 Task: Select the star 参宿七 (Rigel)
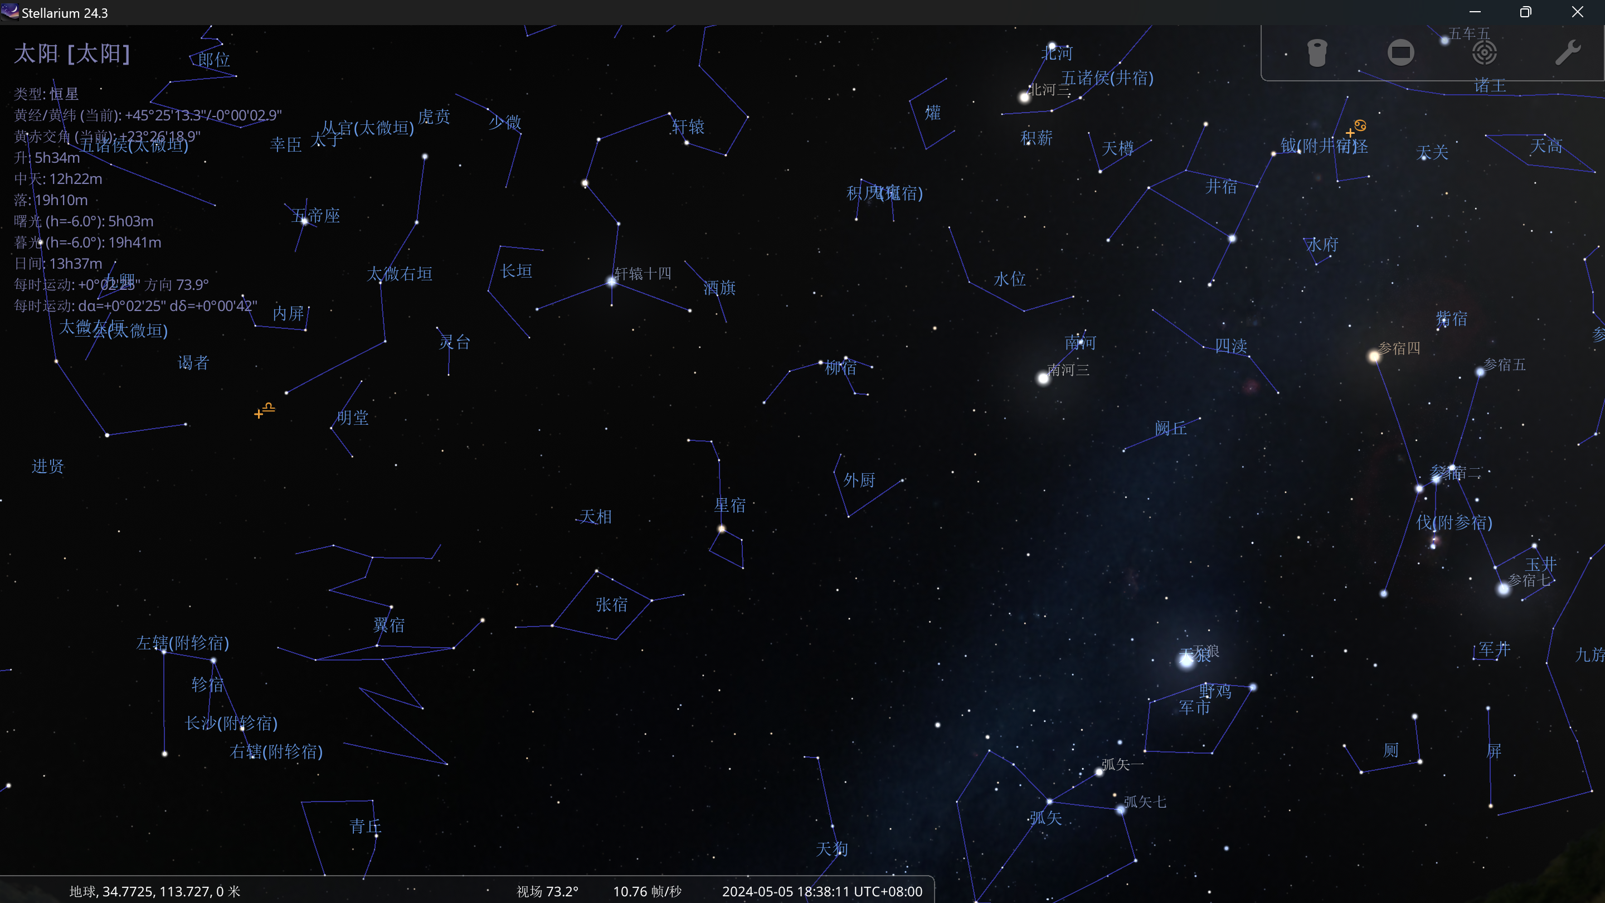(1504, 589)
